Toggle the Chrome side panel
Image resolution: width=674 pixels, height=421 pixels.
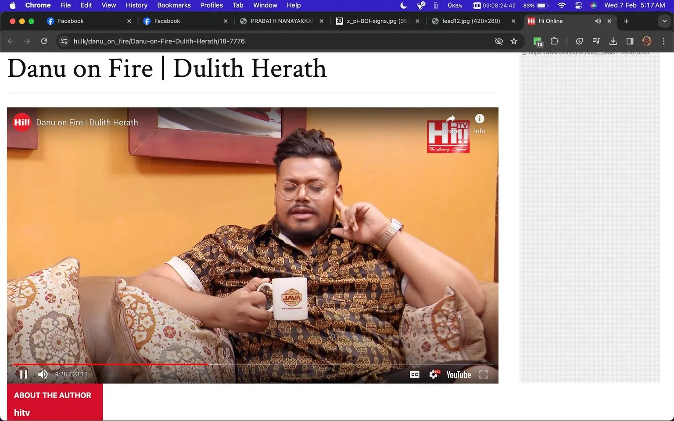click(x=630, y=41)
